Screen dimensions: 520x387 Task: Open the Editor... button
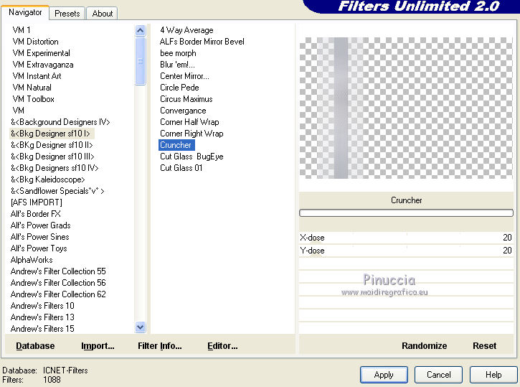click(x=222, y=346)
